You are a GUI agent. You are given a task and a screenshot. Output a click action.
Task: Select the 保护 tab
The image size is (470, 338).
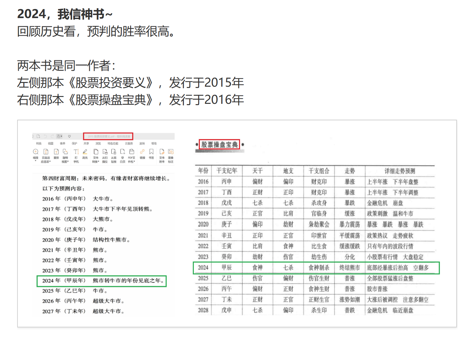tap(74, 143)
